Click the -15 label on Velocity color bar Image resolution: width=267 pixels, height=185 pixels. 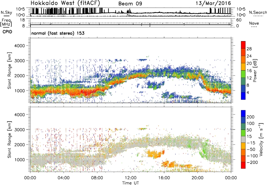click(x=251, y=143)
